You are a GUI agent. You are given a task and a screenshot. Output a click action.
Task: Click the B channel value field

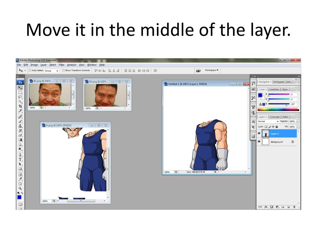point(294,104)
